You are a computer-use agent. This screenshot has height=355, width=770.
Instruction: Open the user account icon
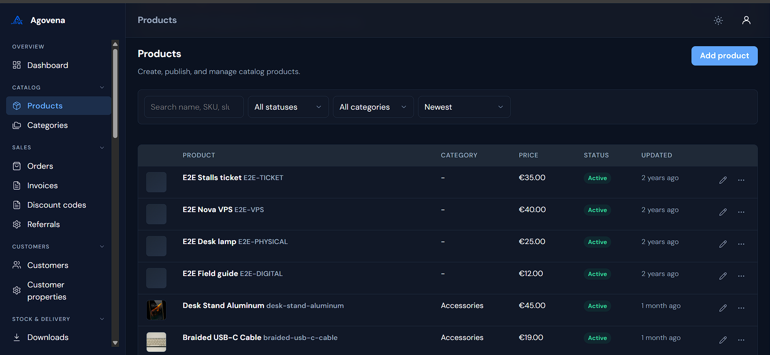click(x=746, y=20)
